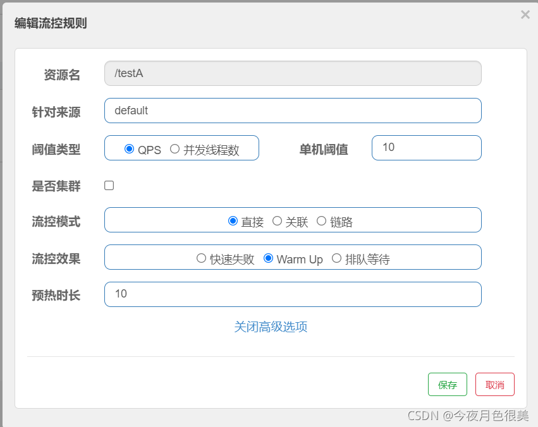The width and height of the screenshot is (538, 427).
Task: Select 并发线程数 as the threshold type
Action: 174,148
